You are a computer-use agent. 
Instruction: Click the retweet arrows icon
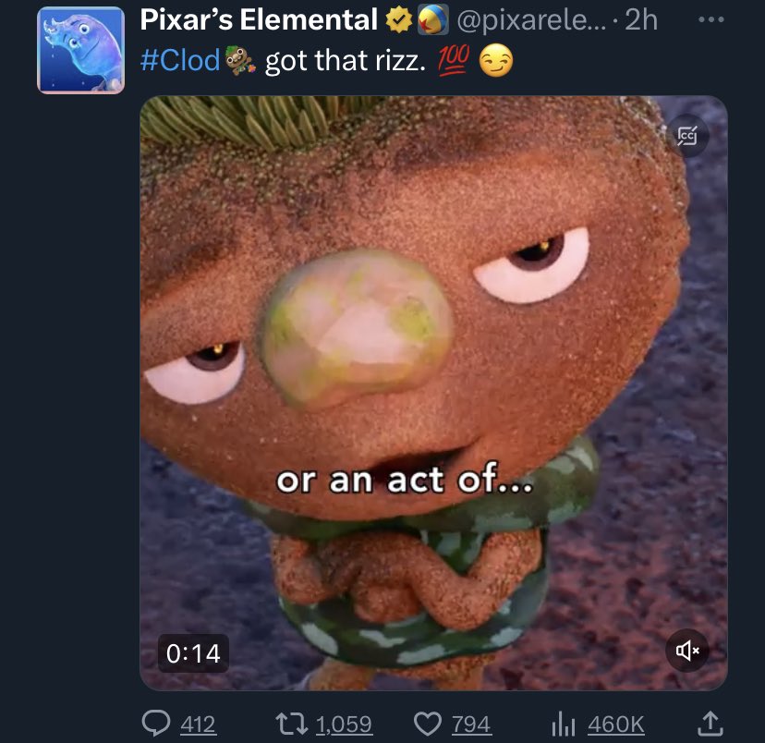click(x=292, y=724)
